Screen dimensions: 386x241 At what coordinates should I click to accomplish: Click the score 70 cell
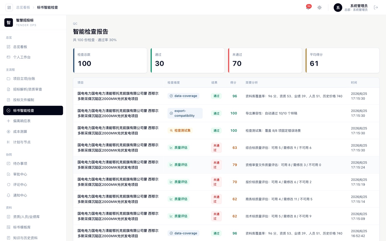point(235,182)
